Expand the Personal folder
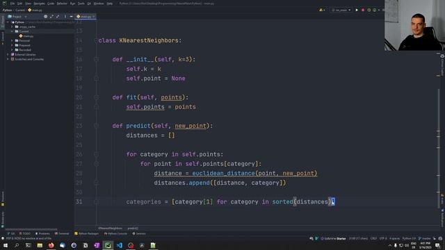445x250 pixels. (x=13, y=40)
